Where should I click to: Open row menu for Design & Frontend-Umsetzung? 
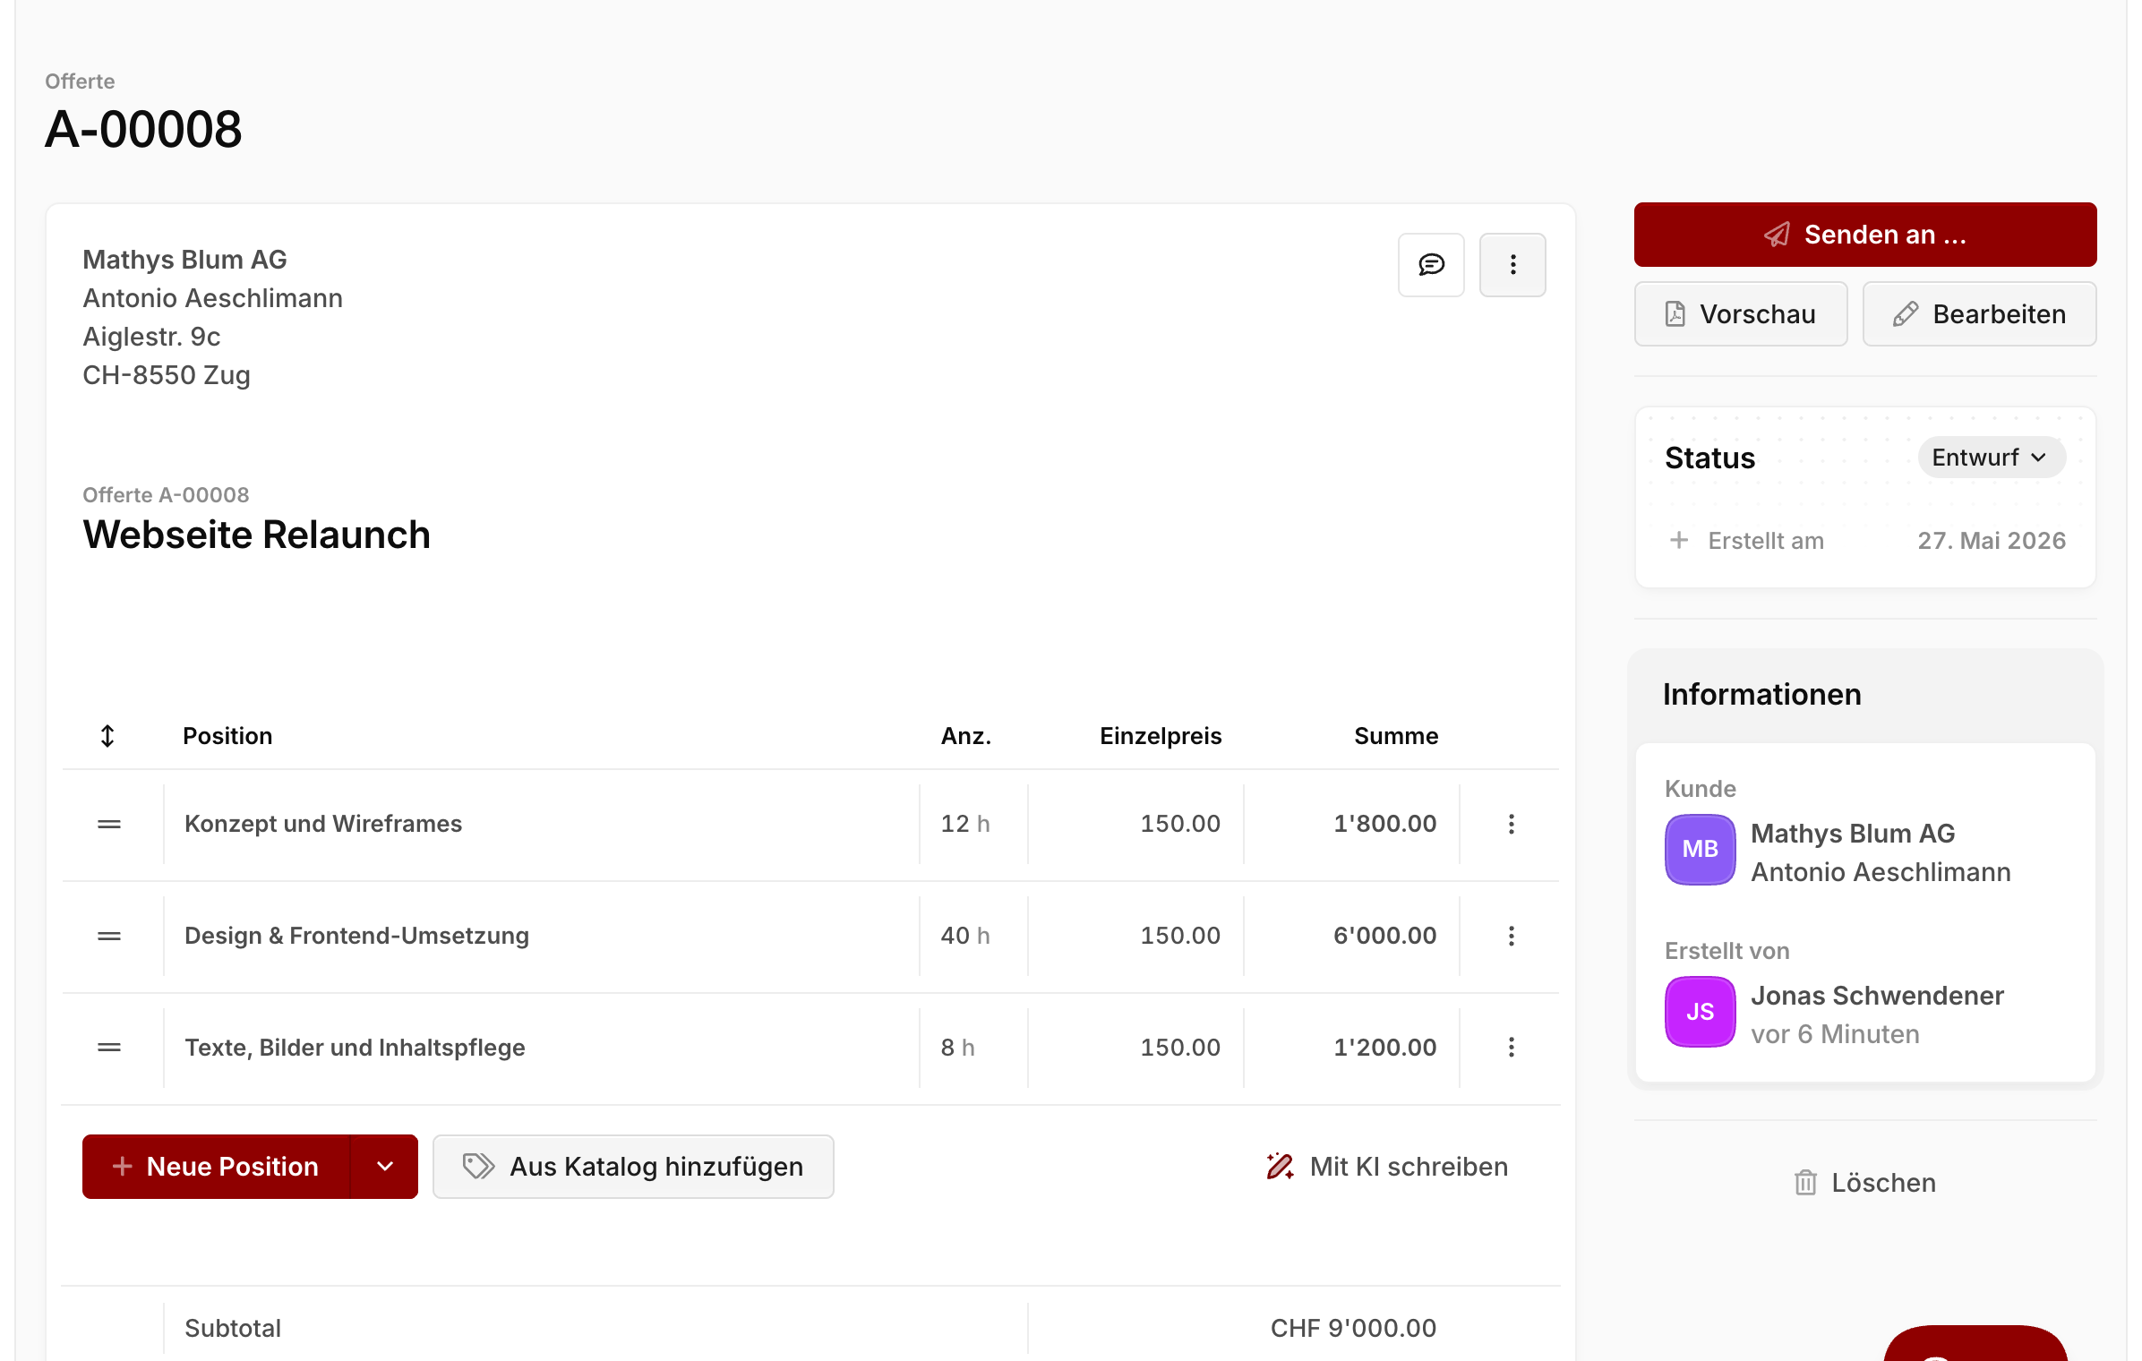point(1512,936)
